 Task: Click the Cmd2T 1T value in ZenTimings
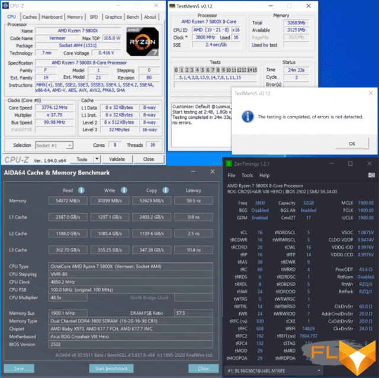point(309,218)
